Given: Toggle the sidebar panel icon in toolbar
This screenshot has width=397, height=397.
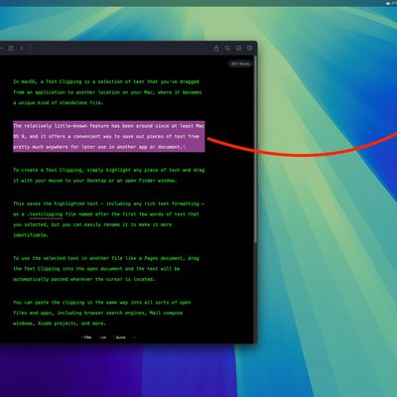Looking at the screenshot, I should [x=11, y=49].
